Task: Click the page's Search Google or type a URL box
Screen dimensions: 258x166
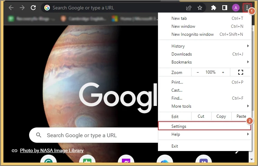Action: coord(94,135)
